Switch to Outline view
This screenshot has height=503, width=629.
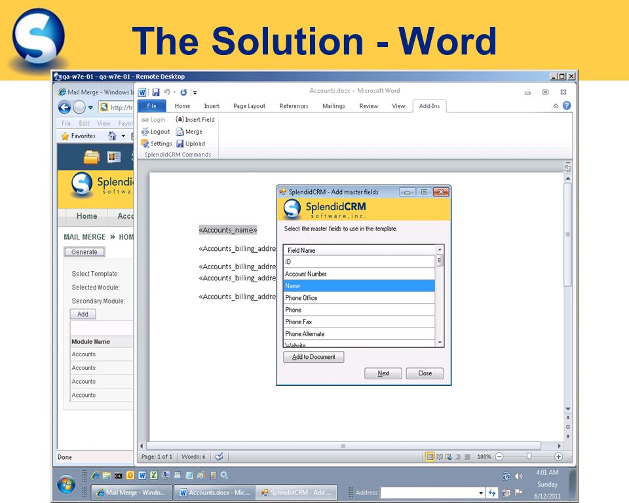pos(458,456)
